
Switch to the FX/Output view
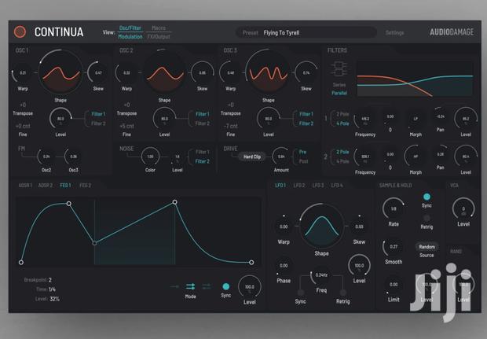pos(159,37)
